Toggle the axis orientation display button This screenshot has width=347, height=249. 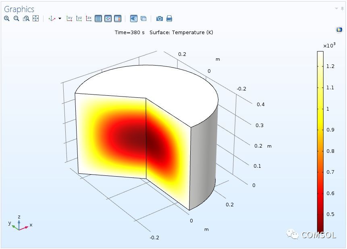[108, 19]
